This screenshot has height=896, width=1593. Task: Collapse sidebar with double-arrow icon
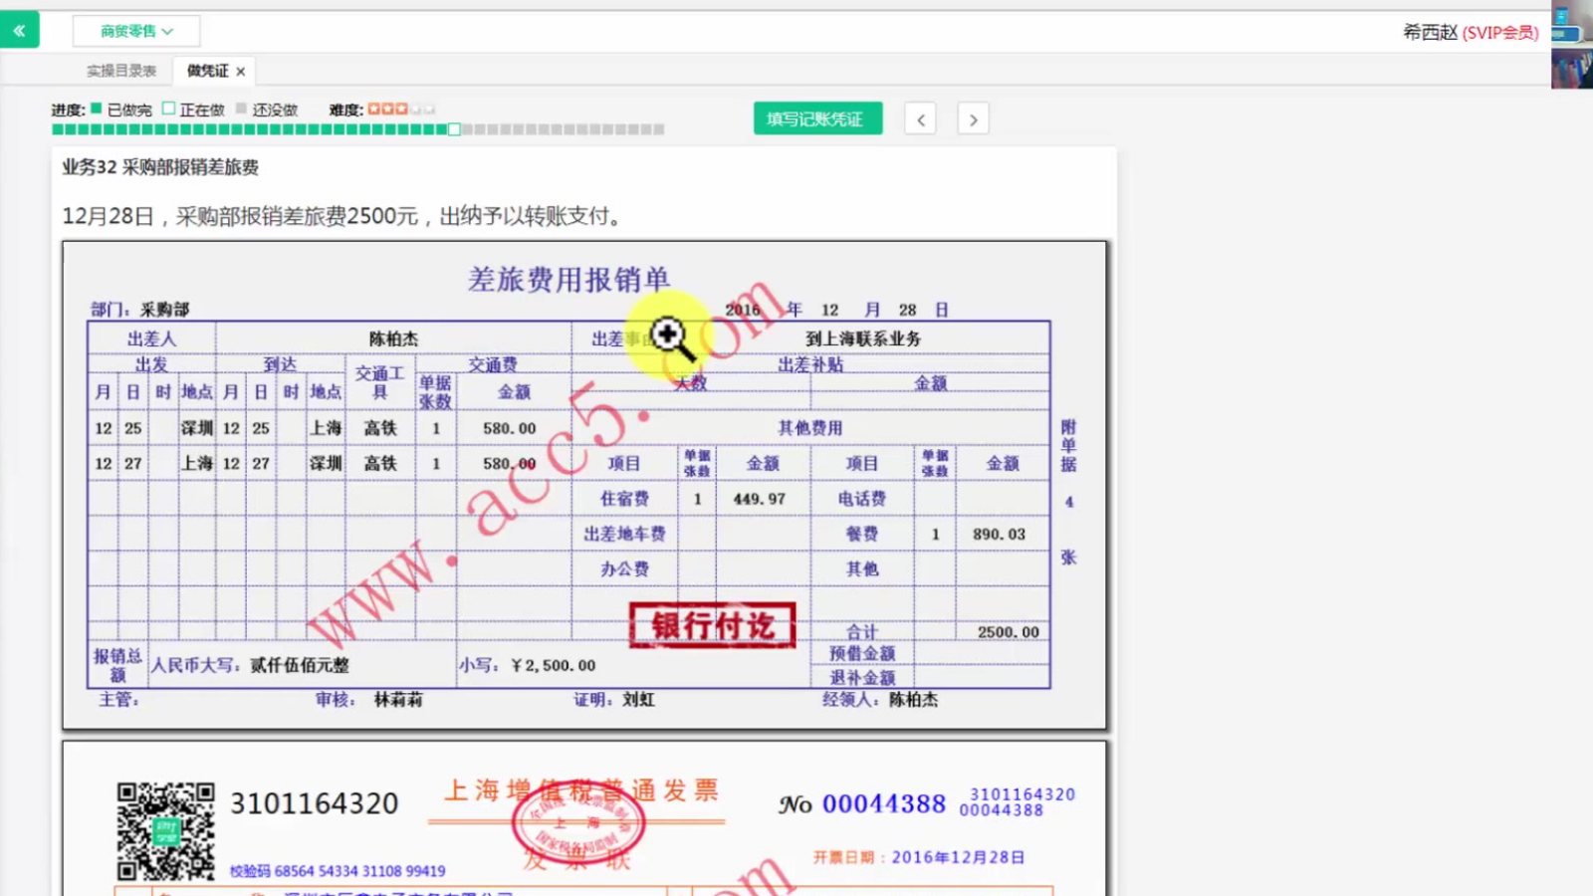(19, 31)
